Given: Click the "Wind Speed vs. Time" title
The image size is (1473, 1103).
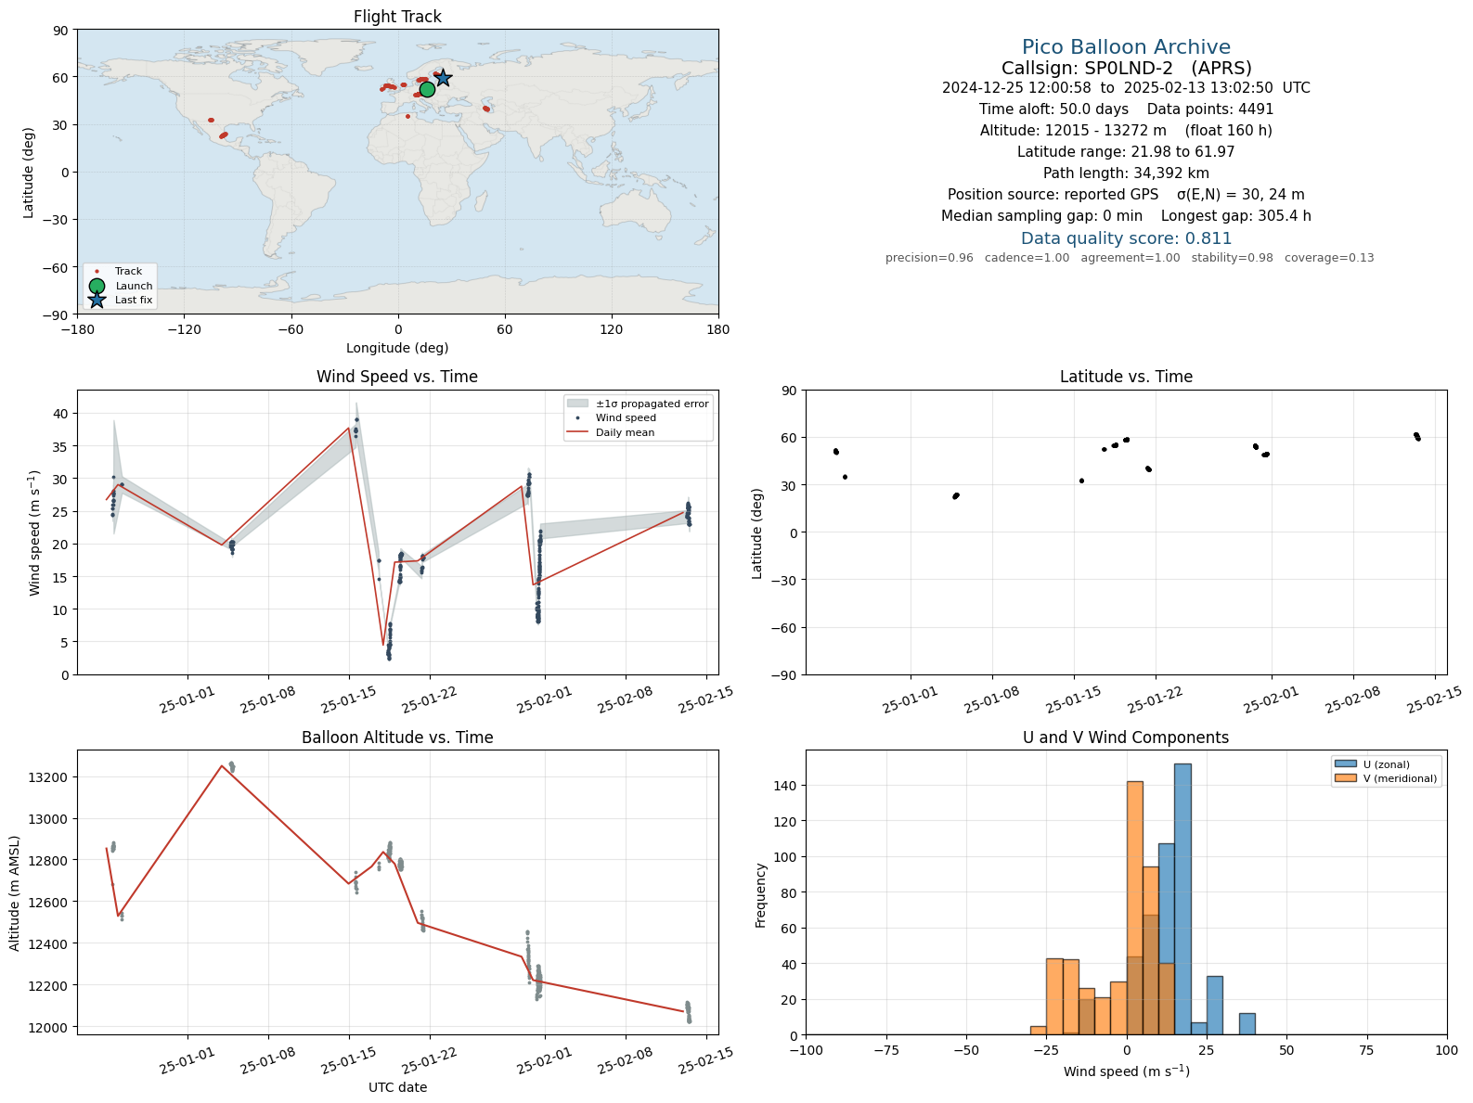Looking at the screenshot, I should 397,377.
